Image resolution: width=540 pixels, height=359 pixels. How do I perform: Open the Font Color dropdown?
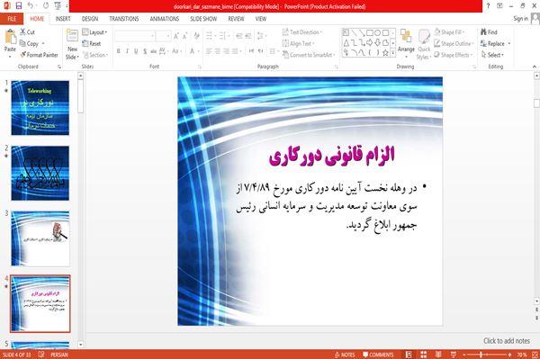coord(193,51)
